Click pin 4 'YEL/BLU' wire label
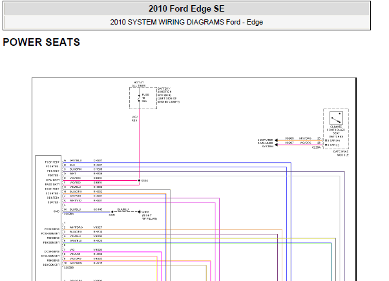Screen dimensions: 389x281 tap(75, 236)
